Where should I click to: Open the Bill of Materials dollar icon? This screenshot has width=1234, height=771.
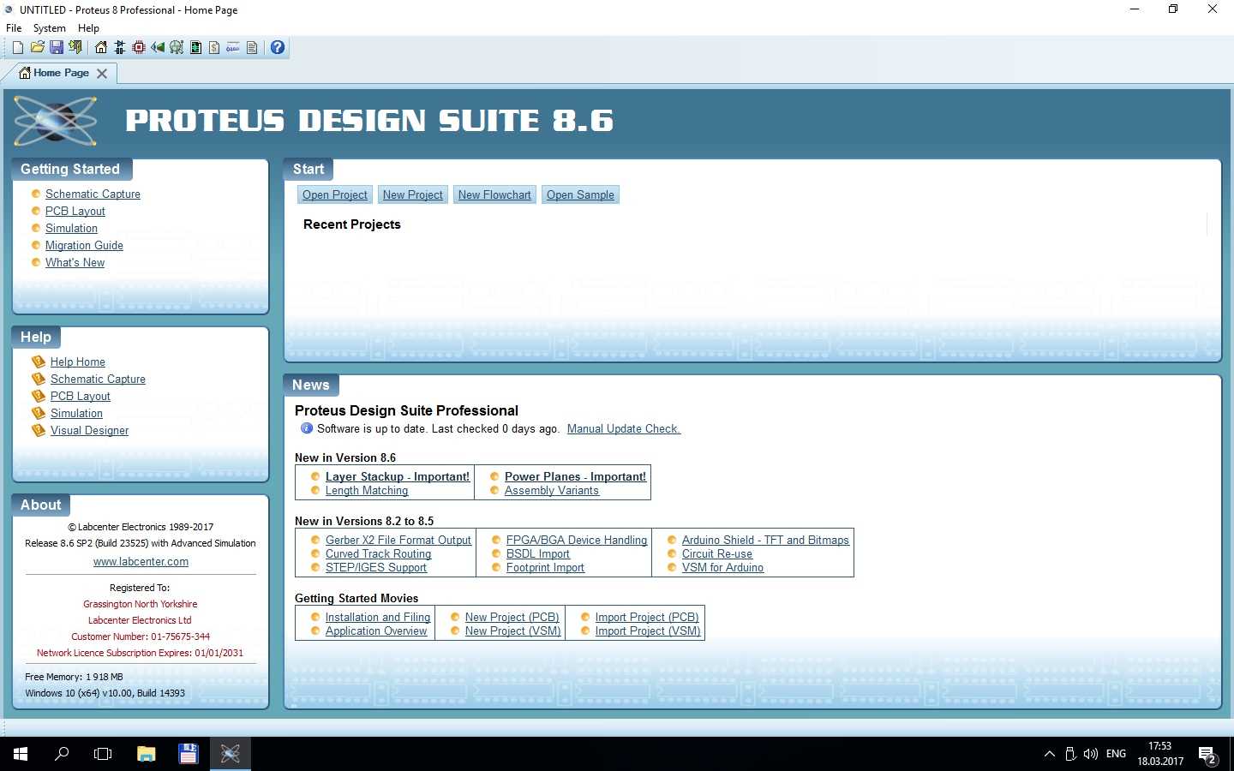(x=214, y=48)
